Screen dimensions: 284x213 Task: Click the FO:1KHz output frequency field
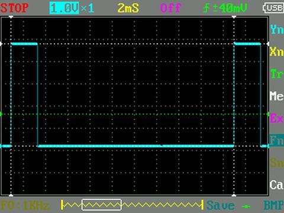tap(25, 205)
